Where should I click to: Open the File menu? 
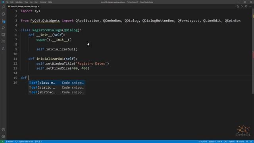pos(7,2)
